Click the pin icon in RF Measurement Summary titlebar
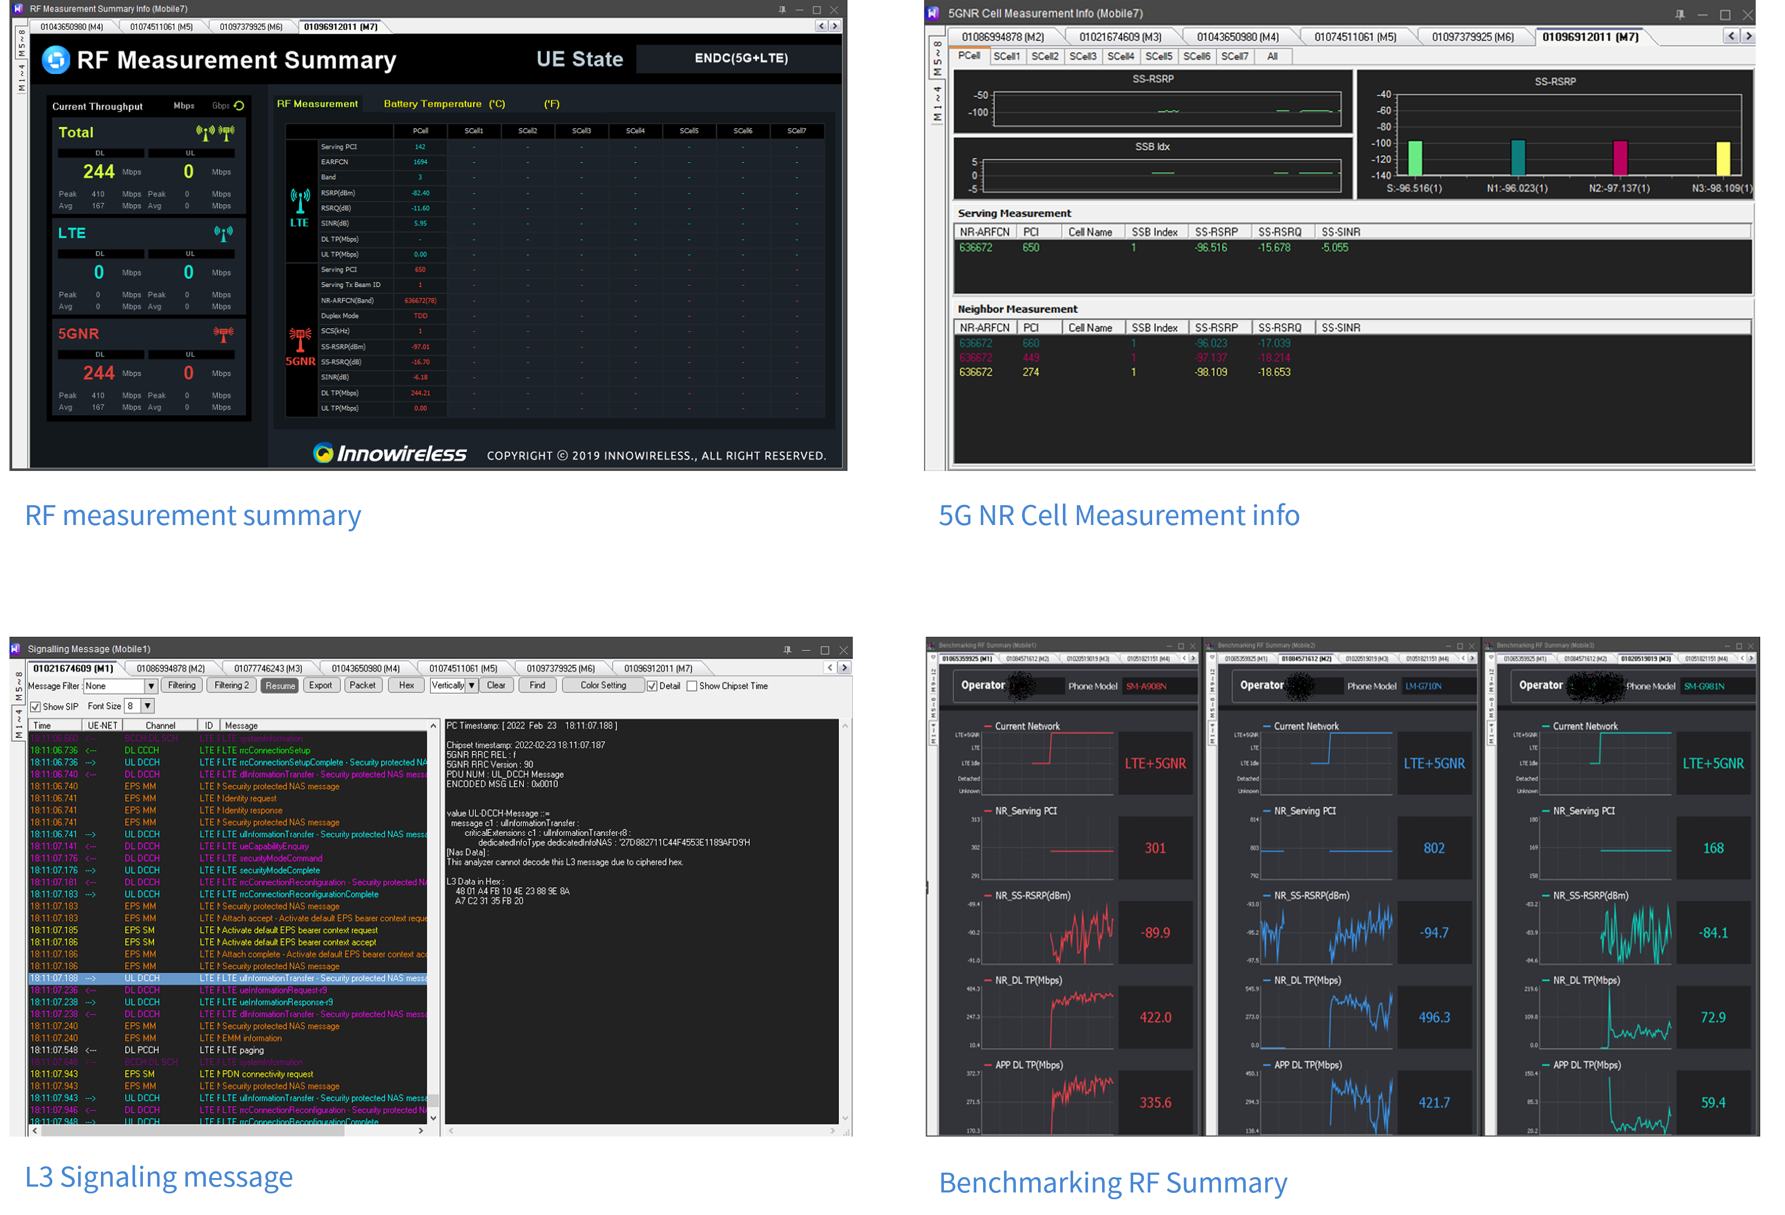The width and height of the screenshot is (1785, 1215). pyautogui.click(x=781, y=9)
